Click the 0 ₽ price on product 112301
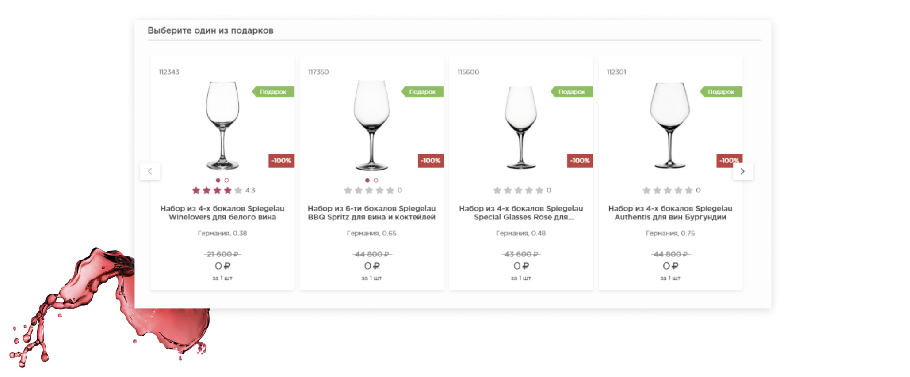The width and height of the screenshot is (910, 377). coord(670,266)
